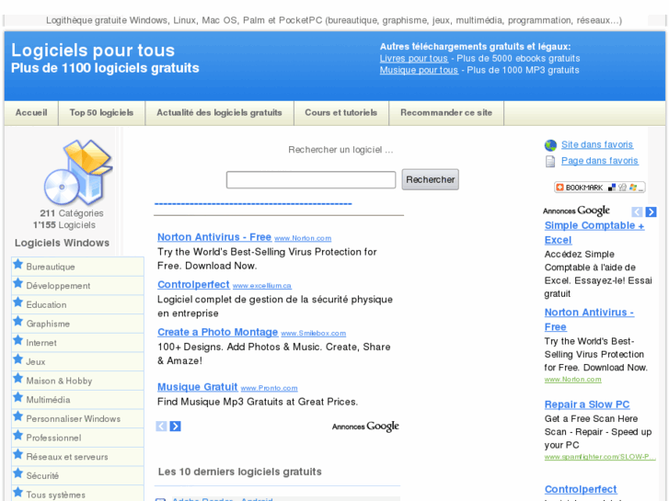
Task: Click the Bookmark share button
Action: (599, 188)
